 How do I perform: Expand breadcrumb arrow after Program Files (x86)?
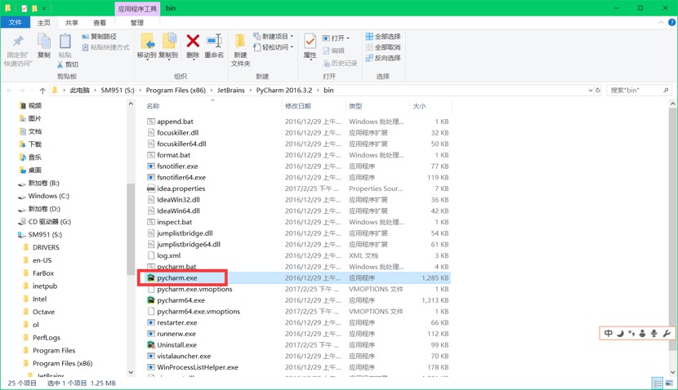click(x=212, y=91)
